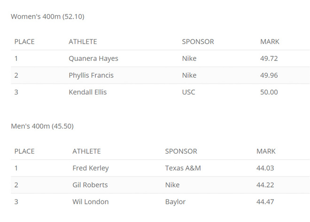The width and height of the screenshot is (310, 222).
Task: Click the Men's 400m heading
Action: click(42, 126)
